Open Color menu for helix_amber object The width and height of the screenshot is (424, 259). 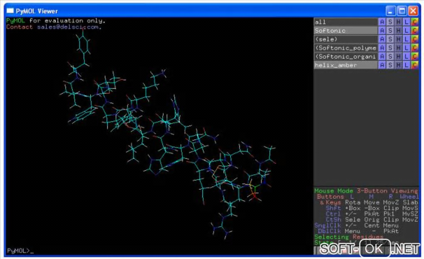(414, 65)
